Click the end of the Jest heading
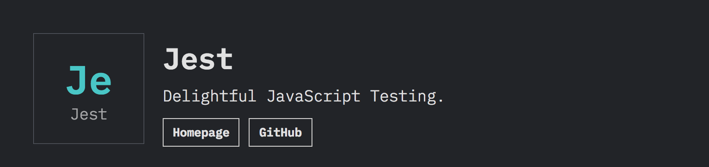The width and height of the screenshot is (709, 167). click(225, 60)
